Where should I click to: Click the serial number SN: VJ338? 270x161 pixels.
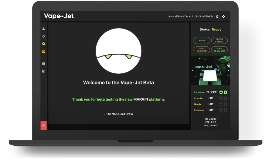coord(210,119)
